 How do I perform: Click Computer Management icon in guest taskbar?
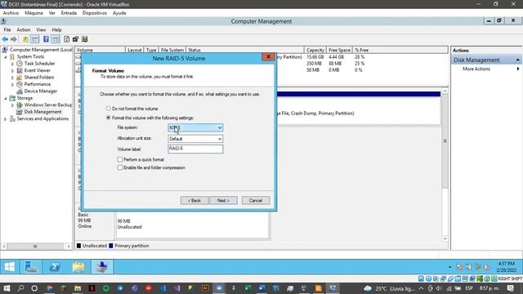click(x=102, y=267)
